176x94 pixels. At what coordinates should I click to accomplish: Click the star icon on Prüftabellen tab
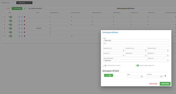pyautogui.click(x=28, y=3)
